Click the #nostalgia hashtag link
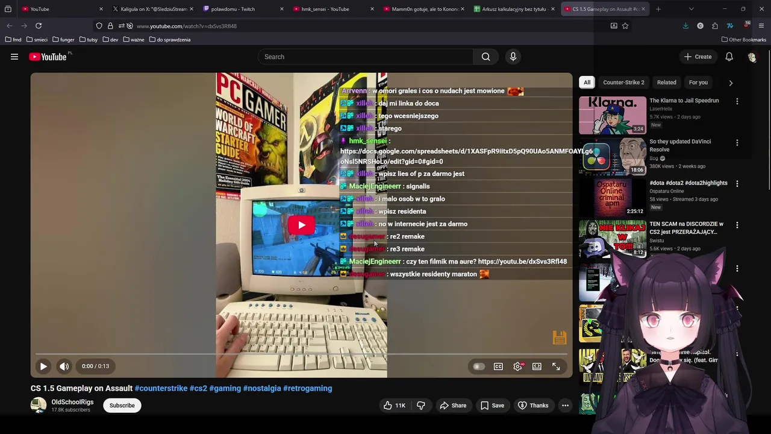The height and width of the screenshot is (434, 771). pos(262,388)
